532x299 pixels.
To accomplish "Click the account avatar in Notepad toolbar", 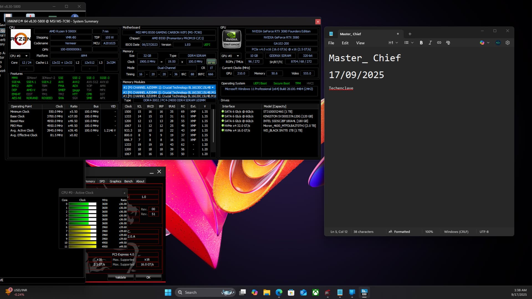I will click(498, 43).
